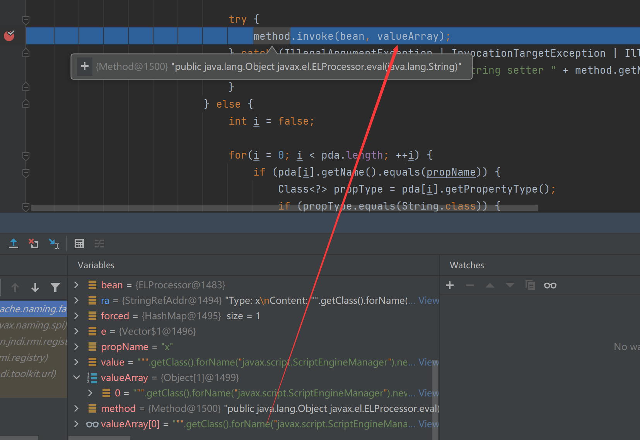Open the layout settings icon

pos(99,244)
